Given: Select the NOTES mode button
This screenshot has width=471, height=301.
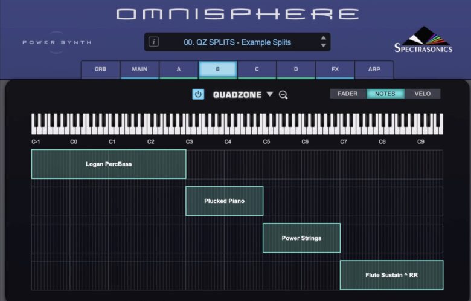Looking at the screenshot, I should [385, 94].
